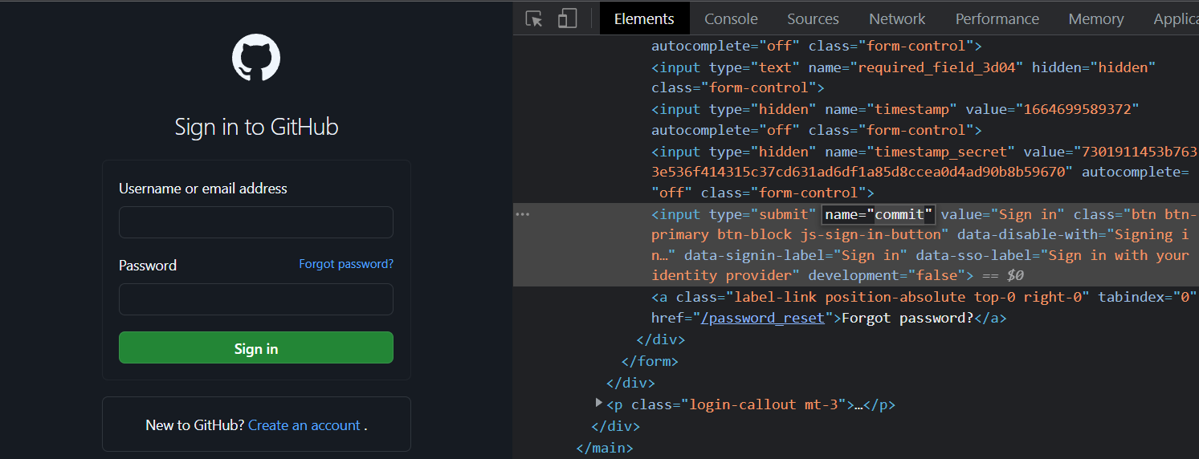Switch to the Elements tab
The height and width of the screenshot is (459, 1199).
(x=644, y=18)
